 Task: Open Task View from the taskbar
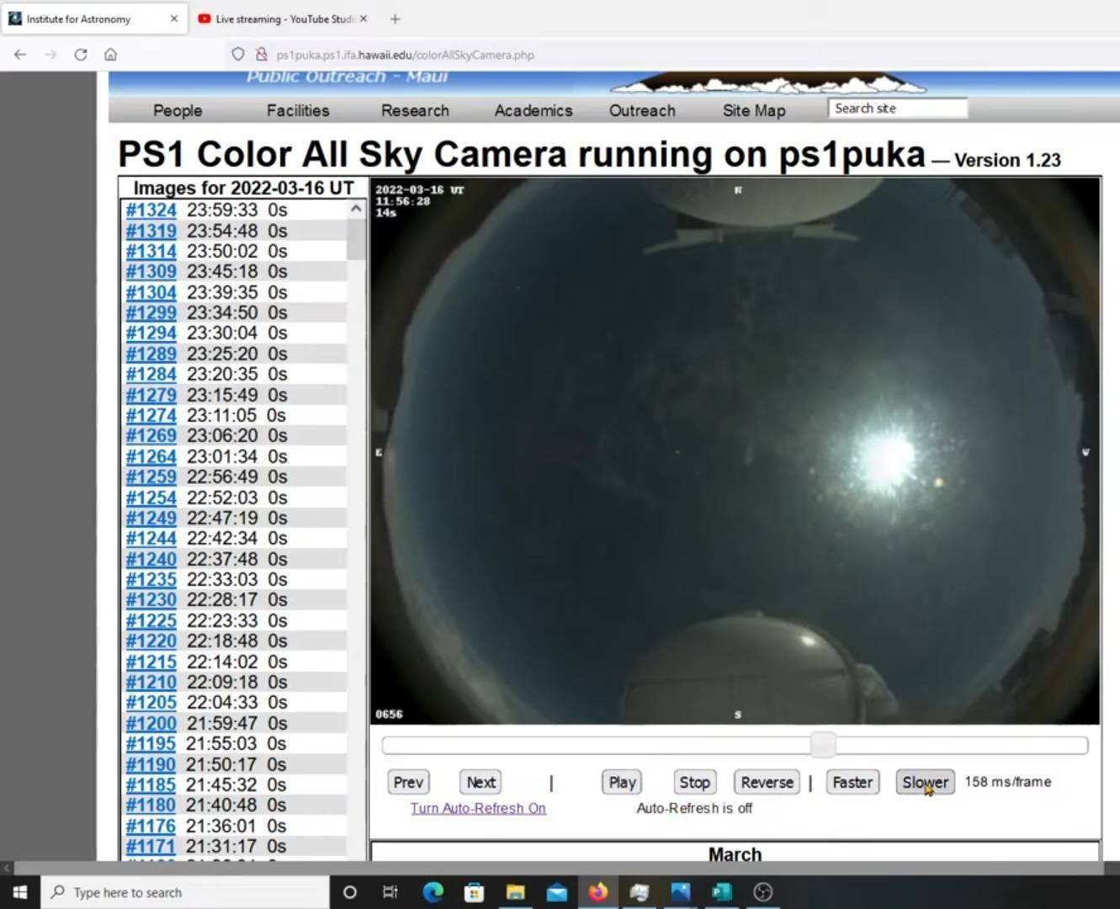tap(390, 892)
